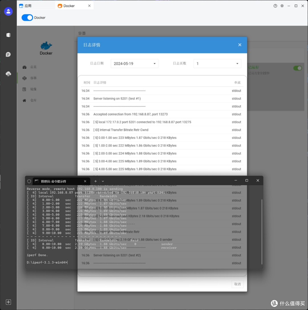
Task: Click the terminal prompt D:\iperf-3.1.3-win64>
Action: point(47,262)
